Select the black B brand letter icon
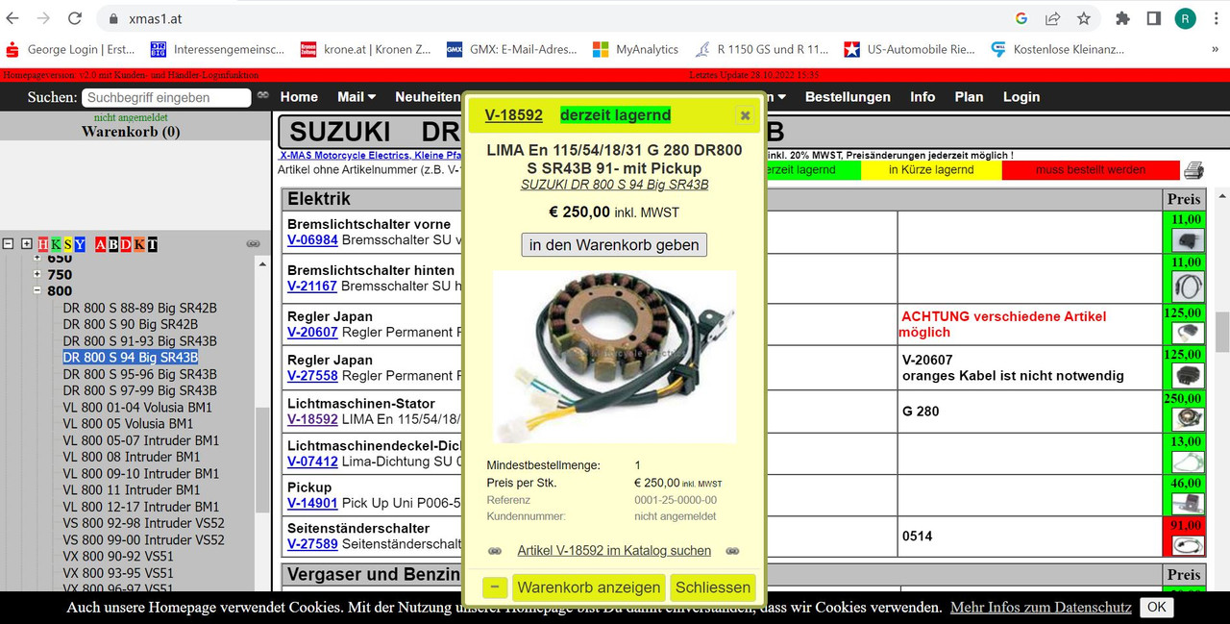 113,244
